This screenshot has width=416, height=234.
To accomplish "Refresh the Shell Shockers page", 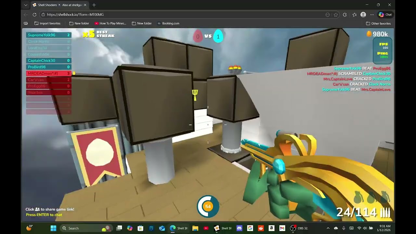I will 34,15.
